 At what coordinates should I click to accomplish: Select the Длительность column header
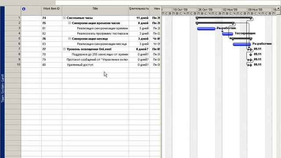click(139, 11)
